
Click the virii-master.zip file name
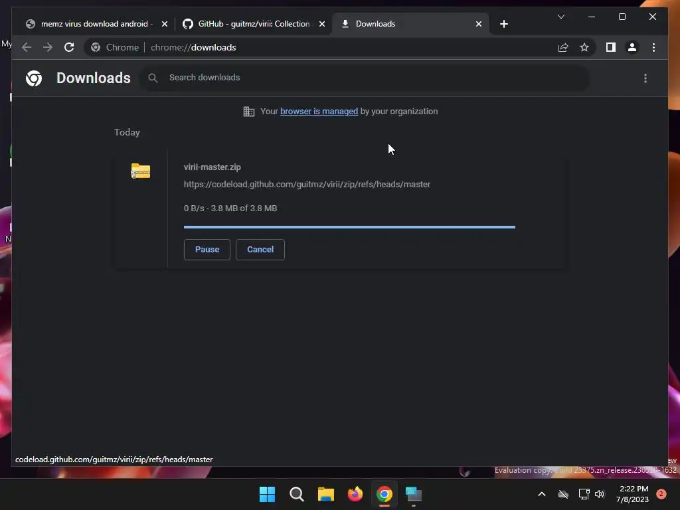click(212, 167)
